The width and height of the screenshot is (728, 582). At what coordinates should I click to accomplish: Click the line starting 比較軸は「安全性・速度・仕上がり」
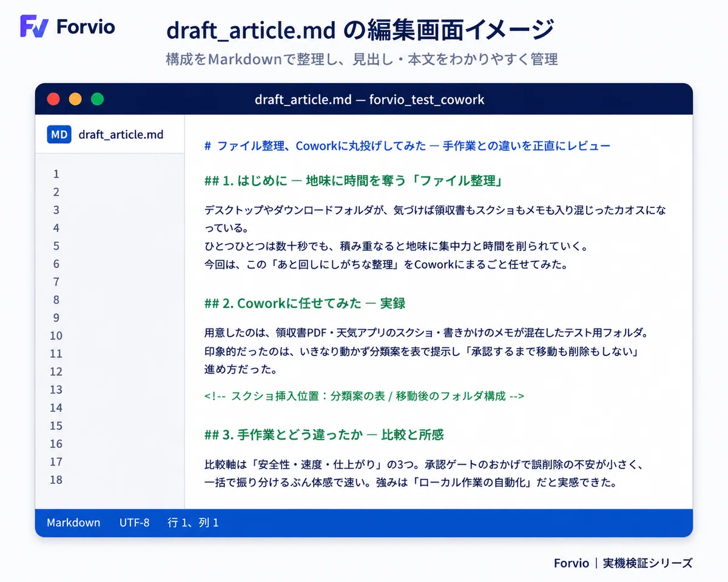pyautogui.click(x=423, y=465)
